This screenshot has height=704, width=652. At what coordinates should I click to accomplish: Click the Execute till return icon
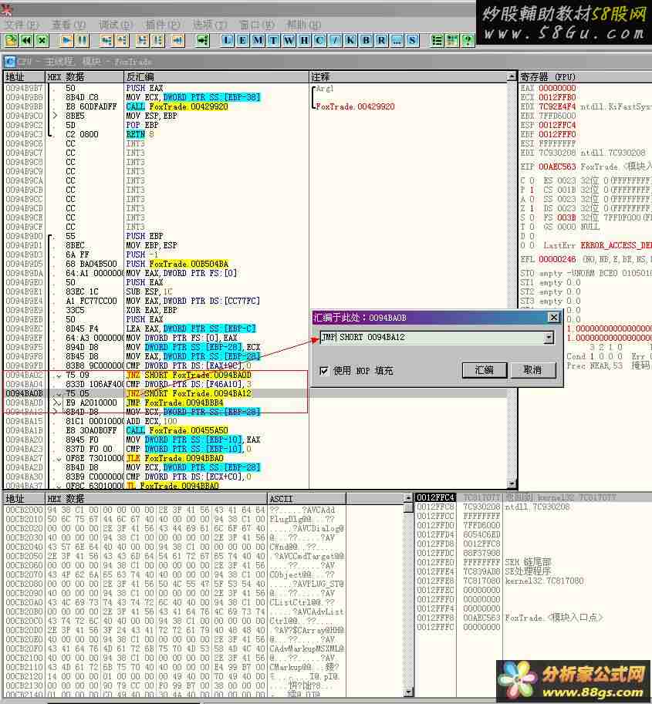pos(178,40)
